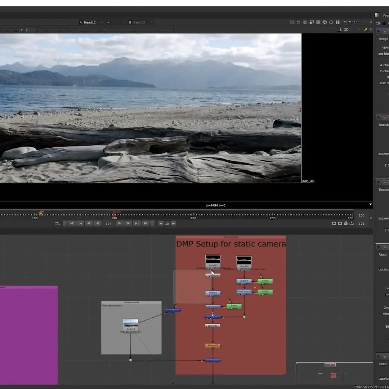Click the viewer refresh icon

[325, 22]
